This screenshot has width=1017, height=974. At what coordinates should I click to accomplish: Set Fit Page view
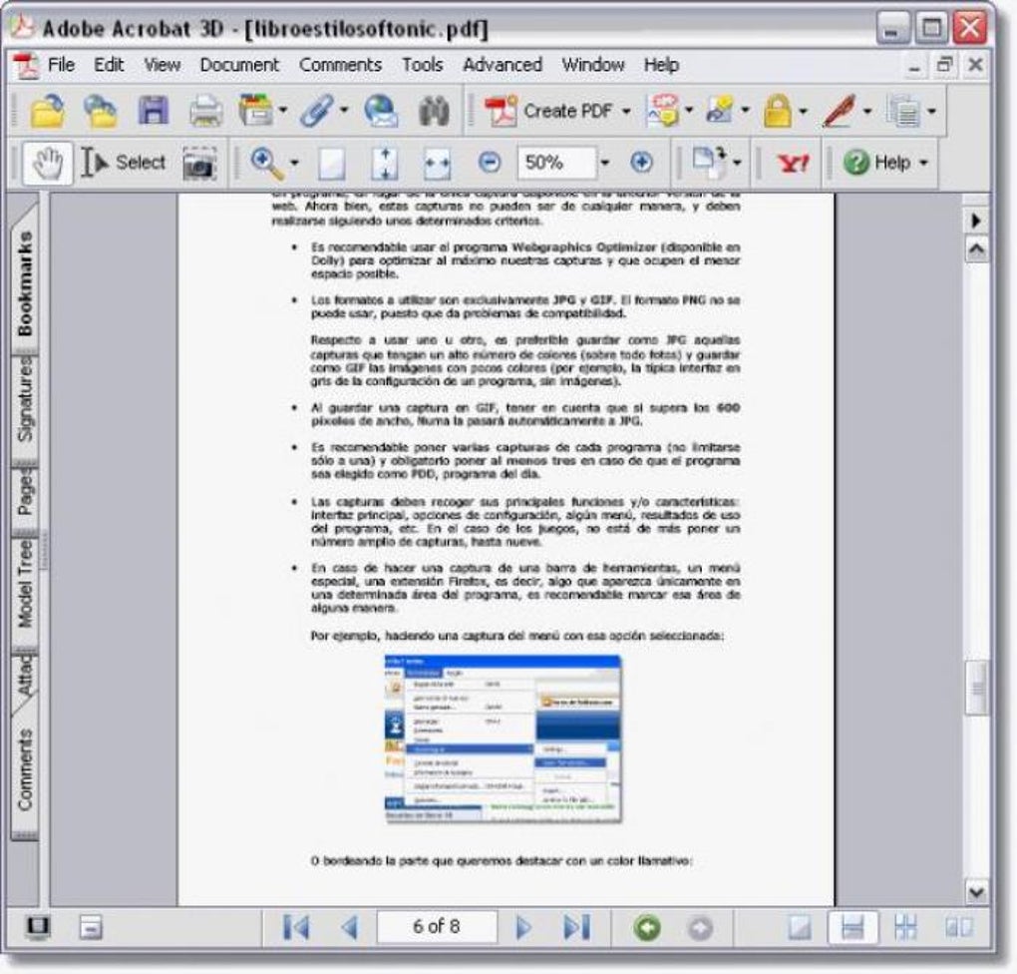coord(385,163)
